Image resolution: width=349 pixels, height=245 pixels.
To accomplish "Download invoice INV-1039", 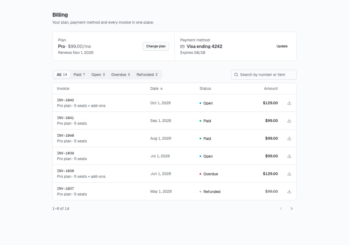I will (x=289, y=156).
